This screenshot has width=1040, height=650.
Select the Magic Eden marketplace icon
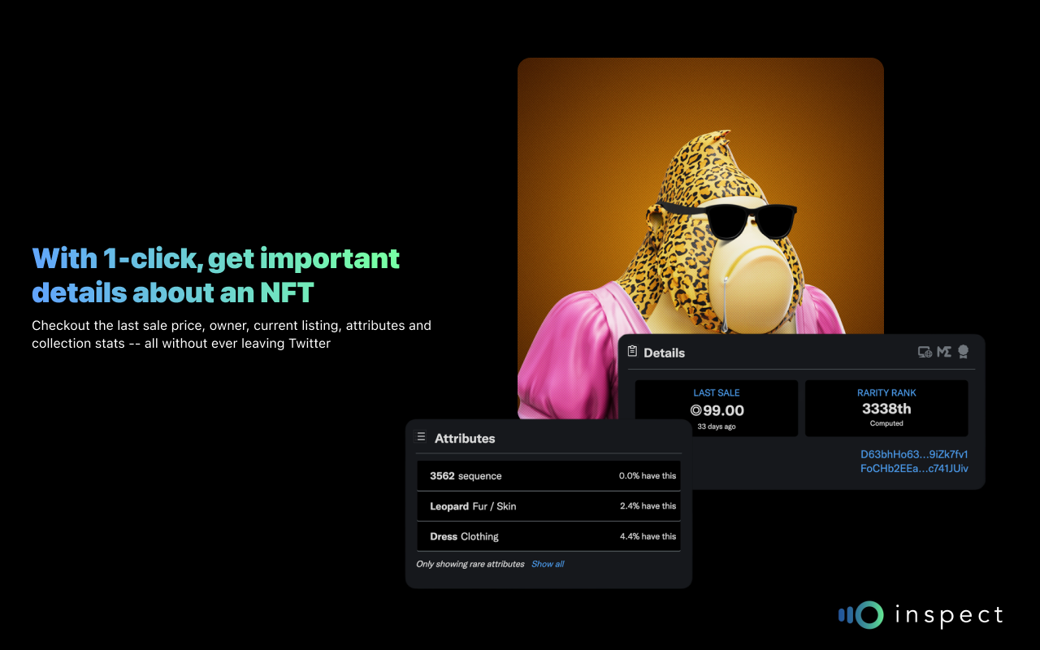[943, 351]
